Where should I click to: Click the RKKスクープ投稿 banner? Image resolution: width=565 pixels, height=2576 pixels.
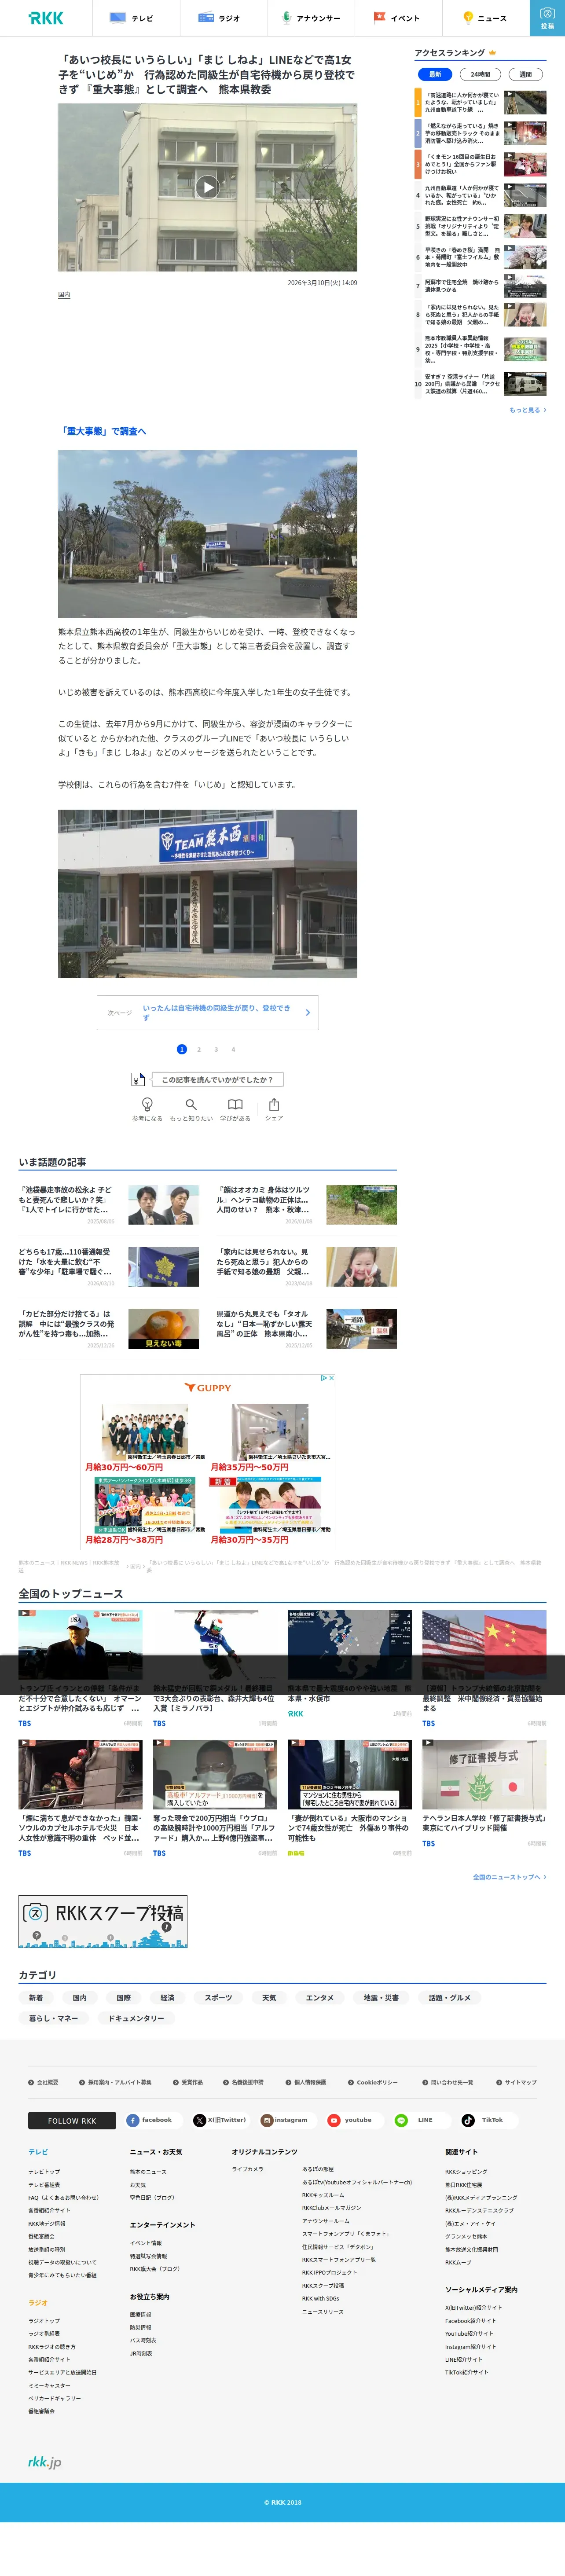click(103, 1921)
